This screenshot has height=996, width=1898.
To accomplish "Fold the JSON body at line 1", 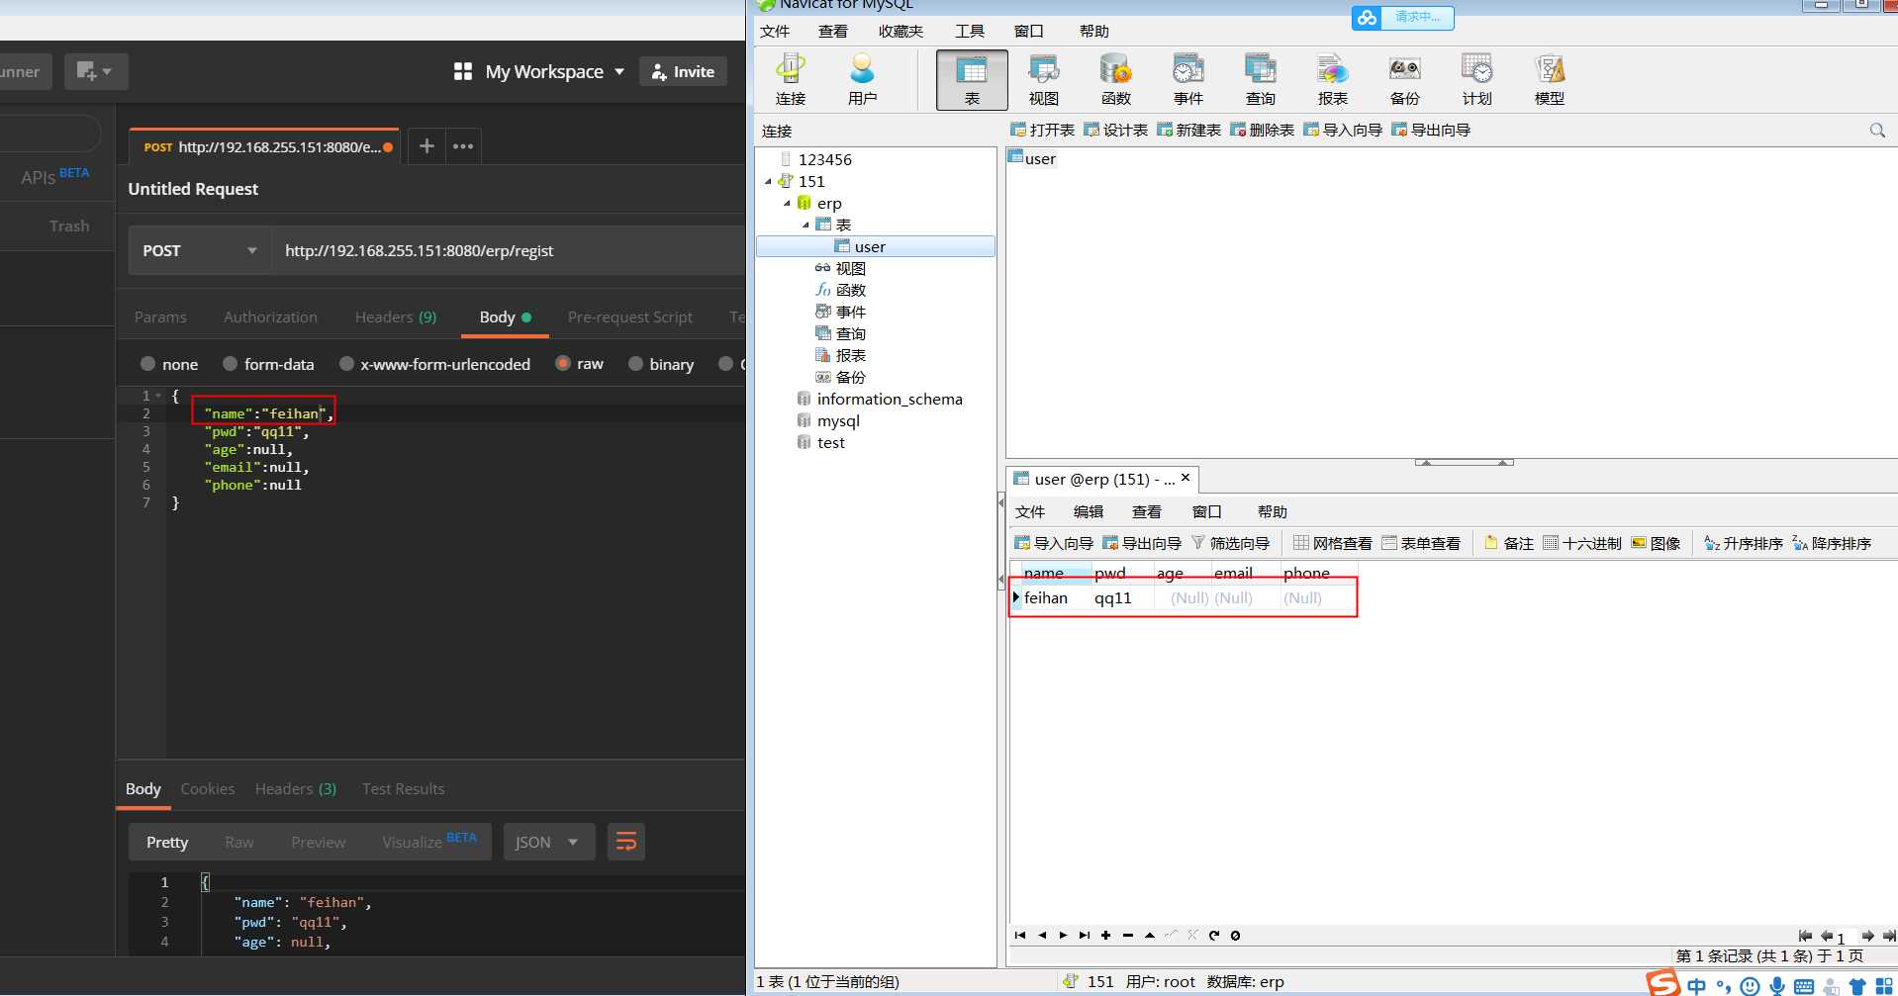I will click(x=158, y=396).
